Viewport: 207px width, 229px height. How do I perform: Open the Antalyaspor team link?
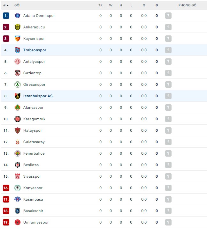tap(34, 62)
